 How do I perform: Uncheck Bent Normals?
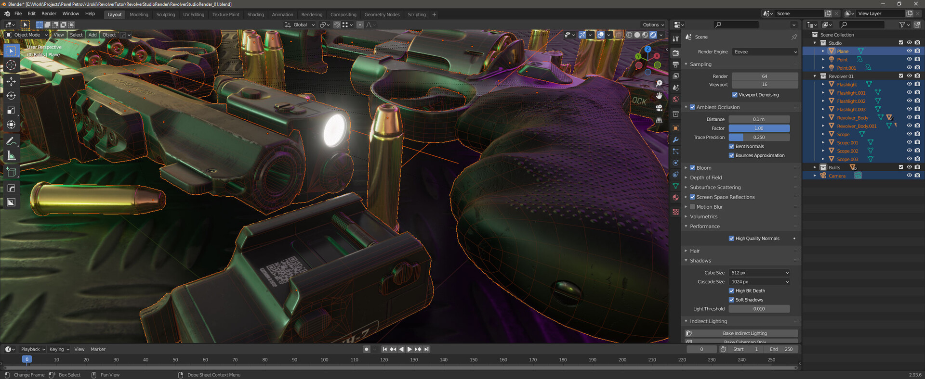(731, 146)
